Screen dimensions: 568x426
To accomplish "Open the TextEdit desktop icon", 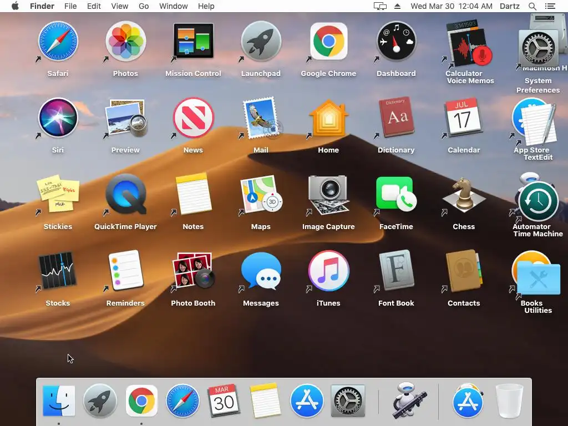I will [539, 125].
